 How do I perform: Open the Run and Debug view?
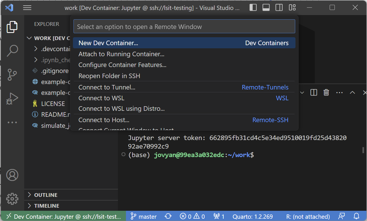point(12,99)
